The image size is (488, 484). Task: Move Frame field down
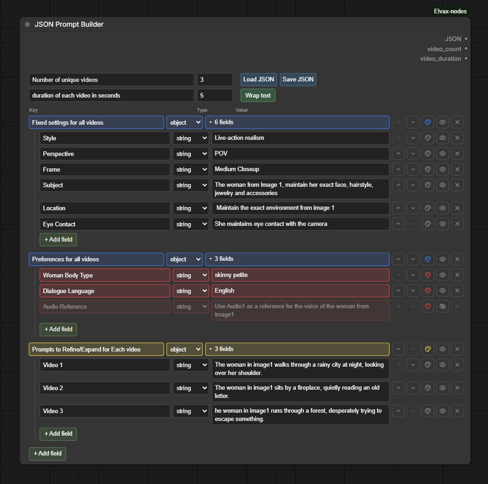(x=413, y=169)
